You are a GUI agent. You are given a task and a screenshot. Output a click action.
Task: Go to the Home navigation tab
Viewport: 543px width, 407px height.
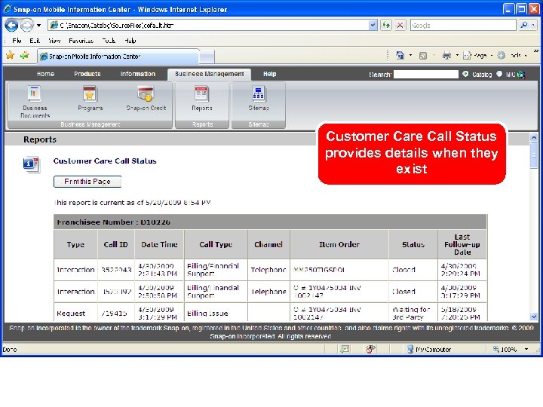coord(45,74)
